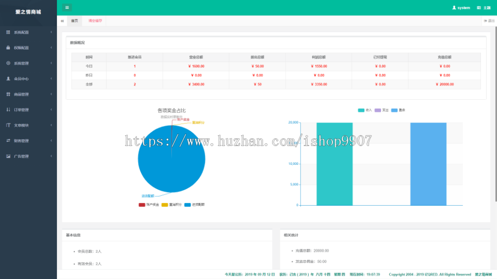Screen dimensions: 497x279
Task: Toggle the 账户奖金 pie legend item
Action: pyautogui.click(x=149, y=205)
